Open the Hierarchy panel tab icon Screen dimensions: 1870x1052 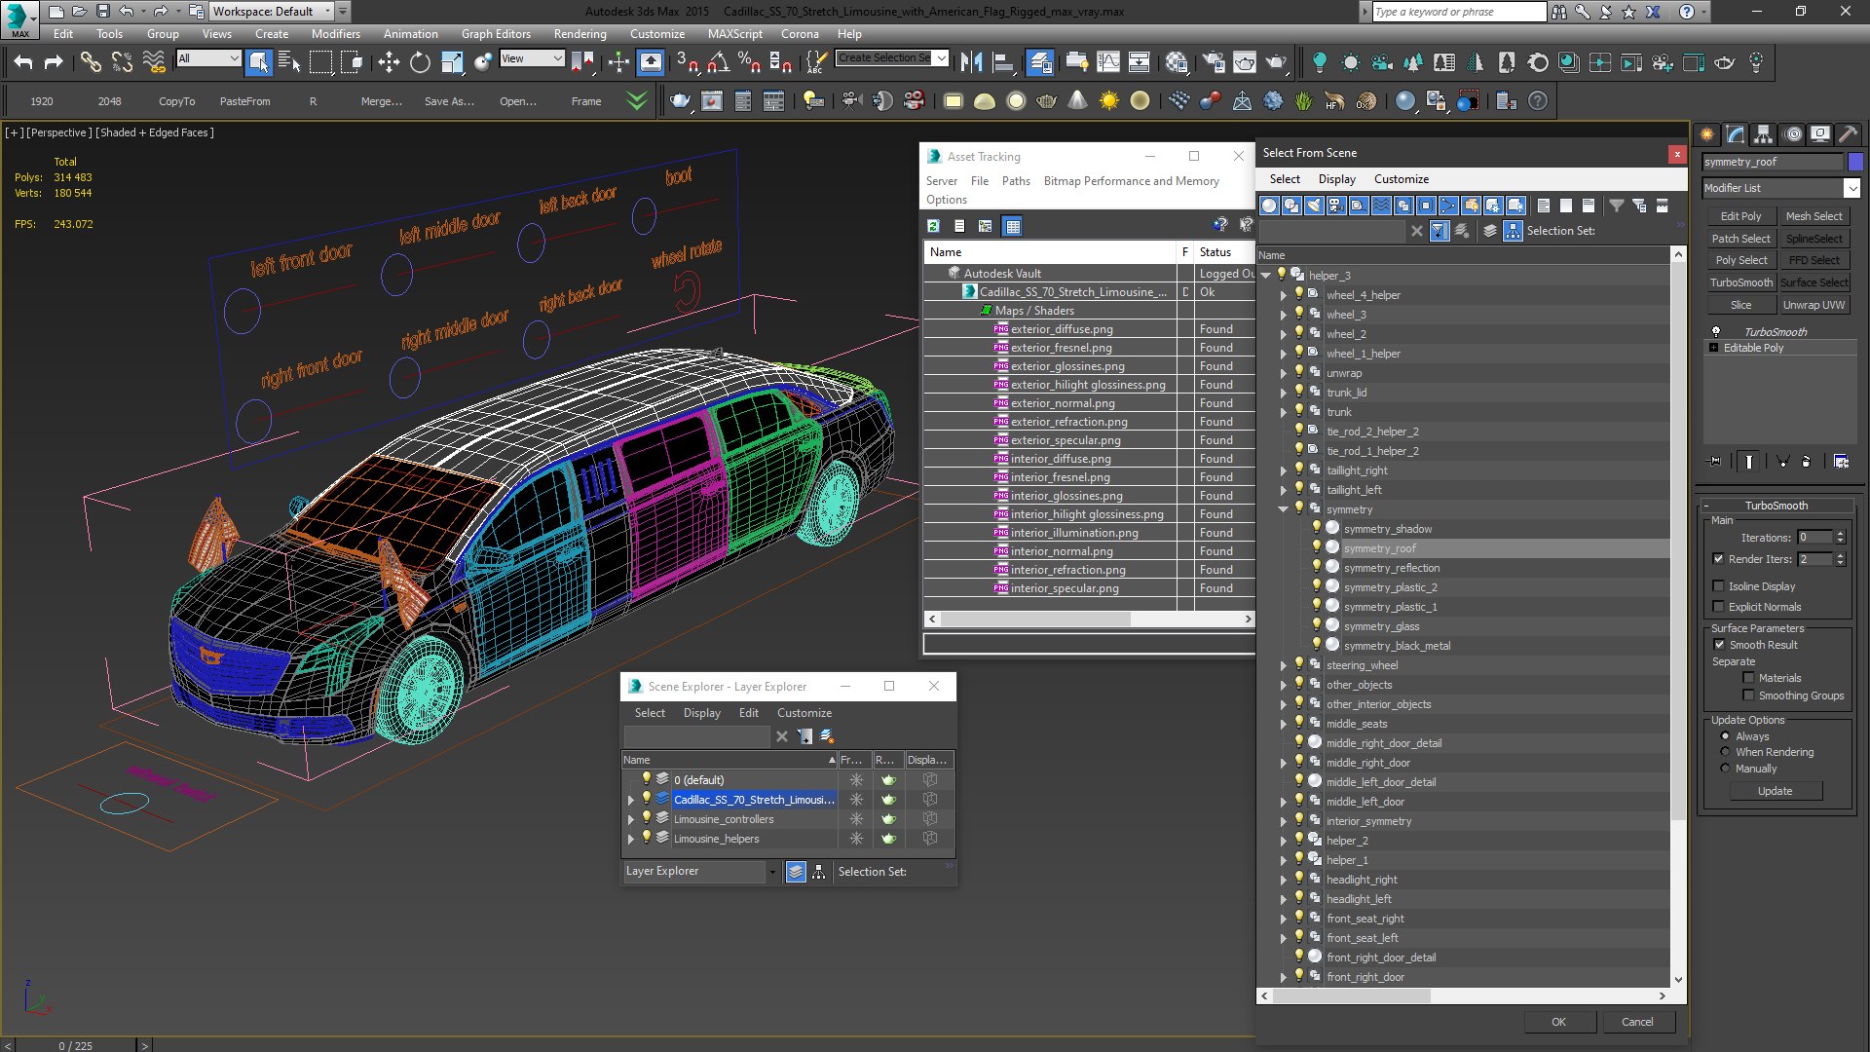coord(1764,134)
